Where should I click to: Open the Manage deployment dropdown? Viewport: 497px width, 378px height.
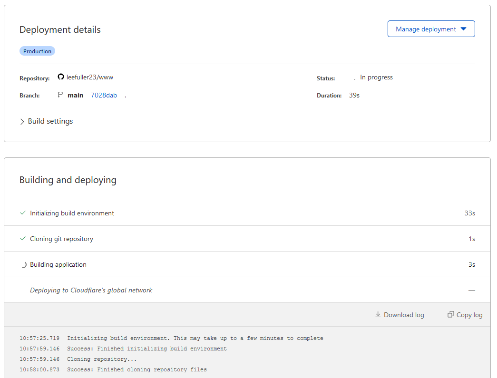(x=431, y=29)
